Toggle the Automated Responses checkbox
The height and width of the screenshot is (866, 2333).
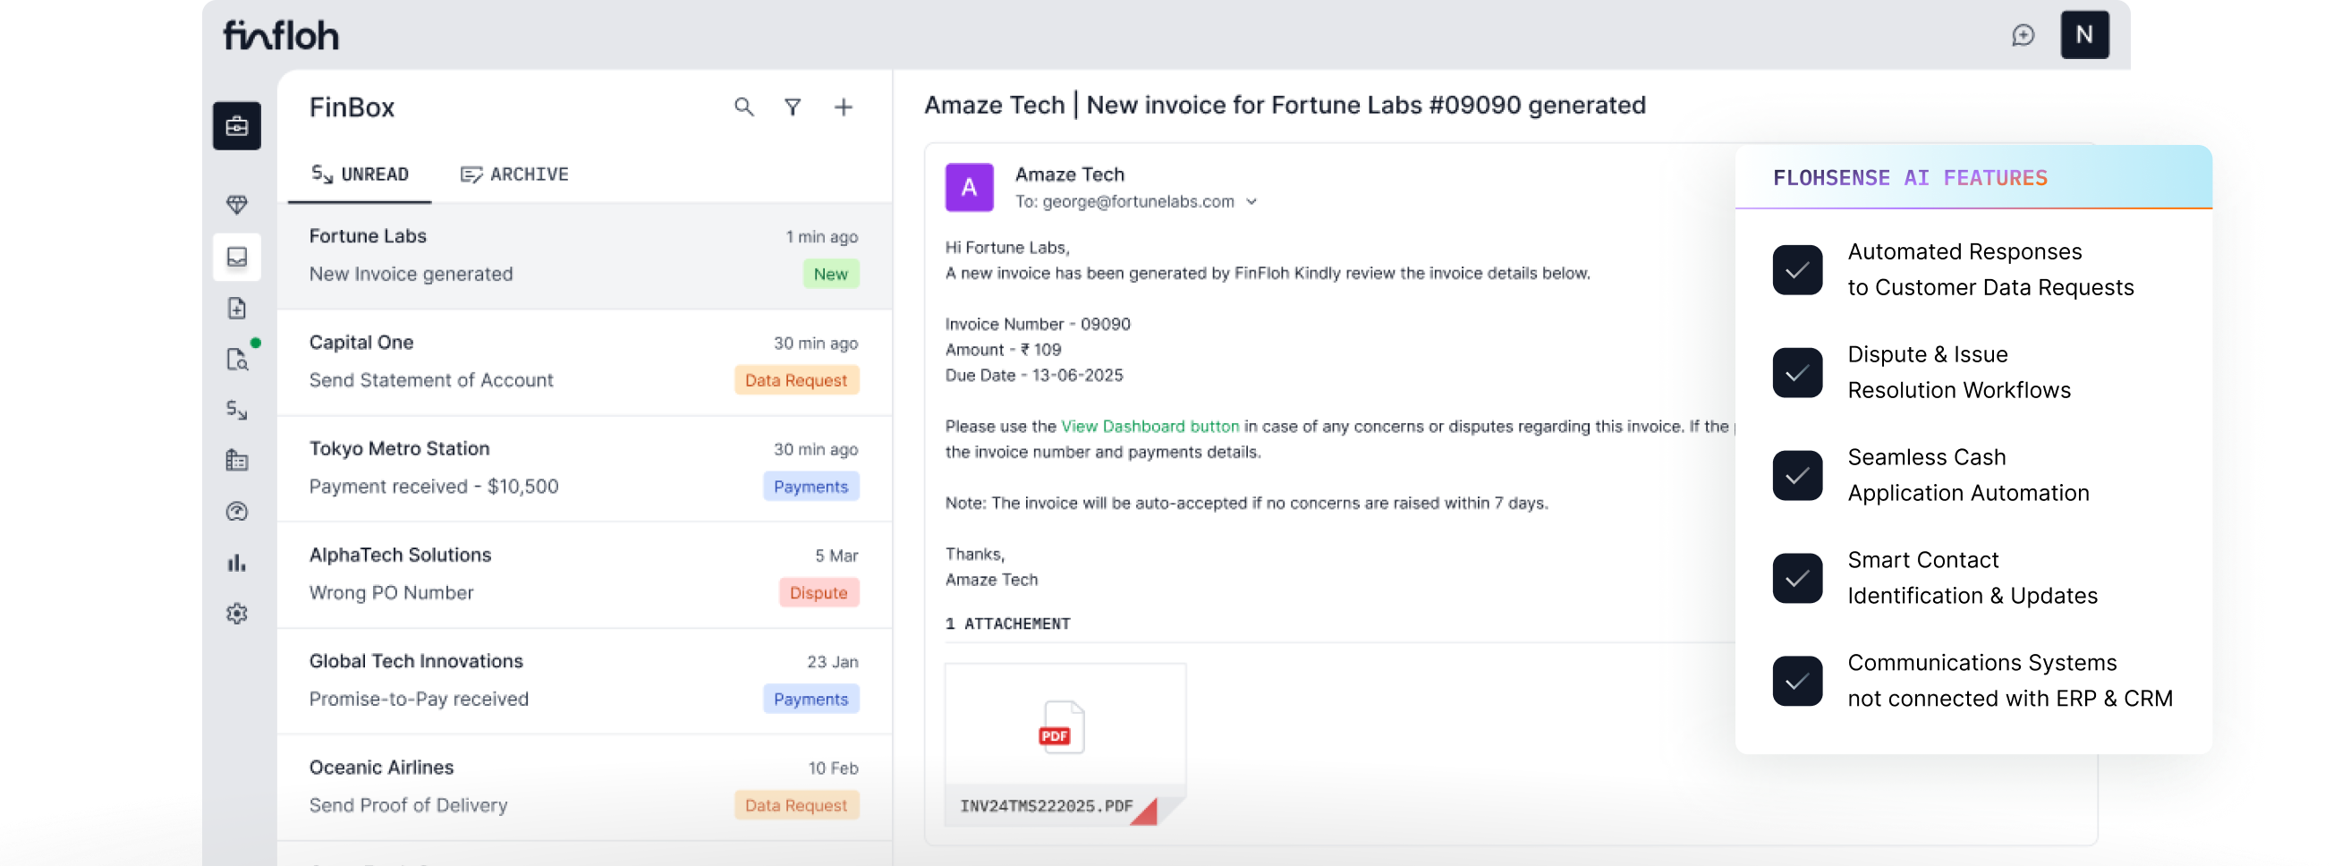point(1797,270)
